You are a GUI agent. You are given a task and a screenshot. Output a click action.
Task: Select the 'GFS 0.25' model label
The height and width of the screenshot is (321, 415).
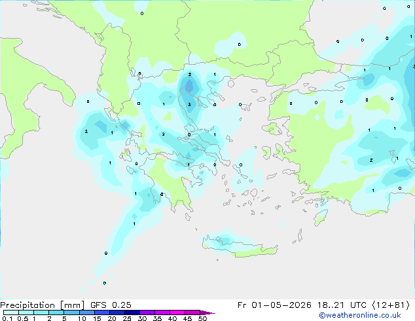pos(111,305)
